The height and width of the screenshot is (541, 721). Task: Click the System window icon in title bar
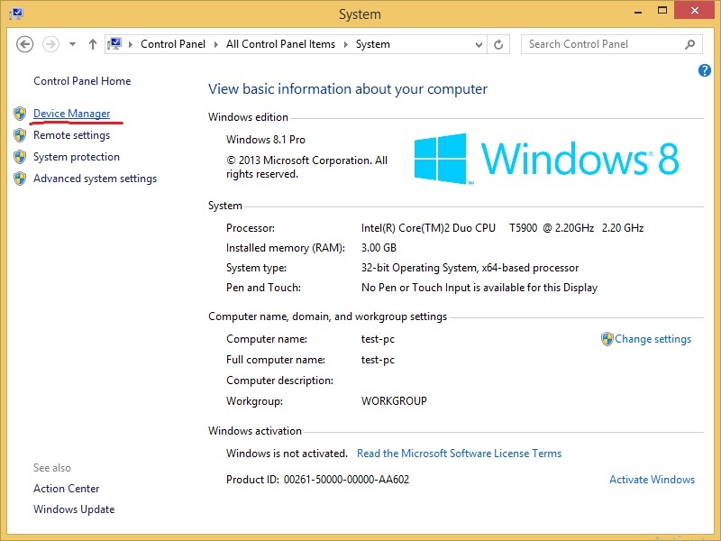tap(16, 14)
